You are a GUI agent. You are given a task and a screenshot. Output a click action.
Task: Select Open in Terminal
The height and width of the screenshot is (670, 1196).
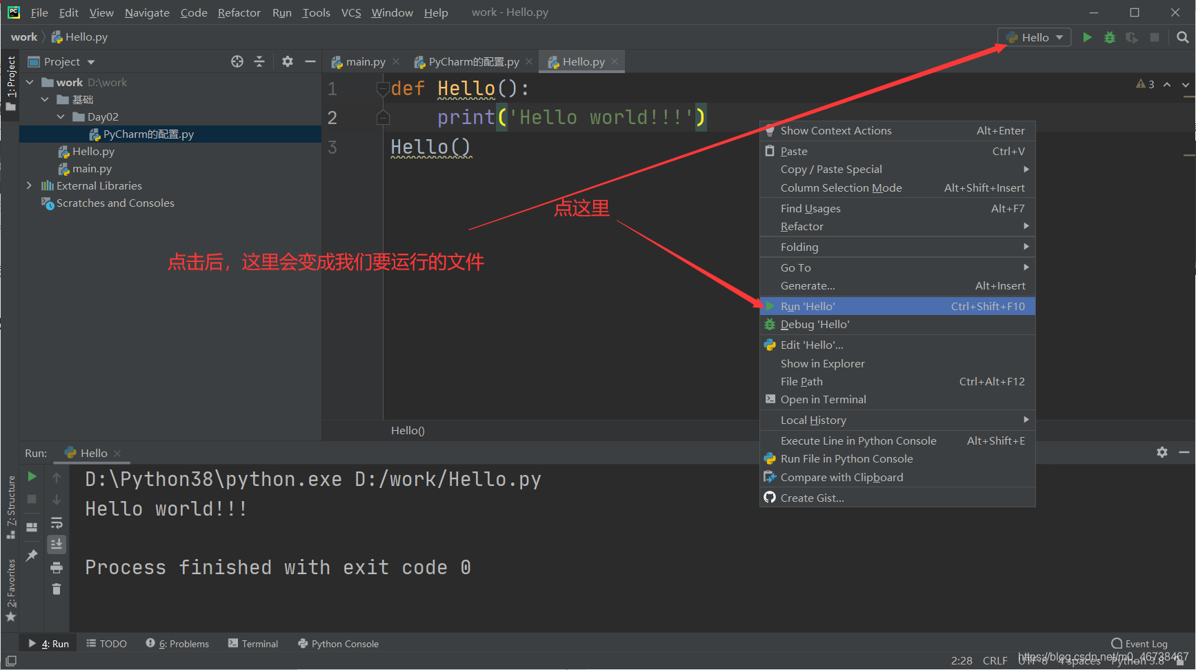(897, 399)
